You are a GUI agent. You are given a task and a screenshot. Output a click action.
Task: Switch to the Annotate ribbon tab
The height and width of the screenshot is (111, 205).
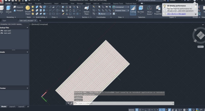pos(65,4)
